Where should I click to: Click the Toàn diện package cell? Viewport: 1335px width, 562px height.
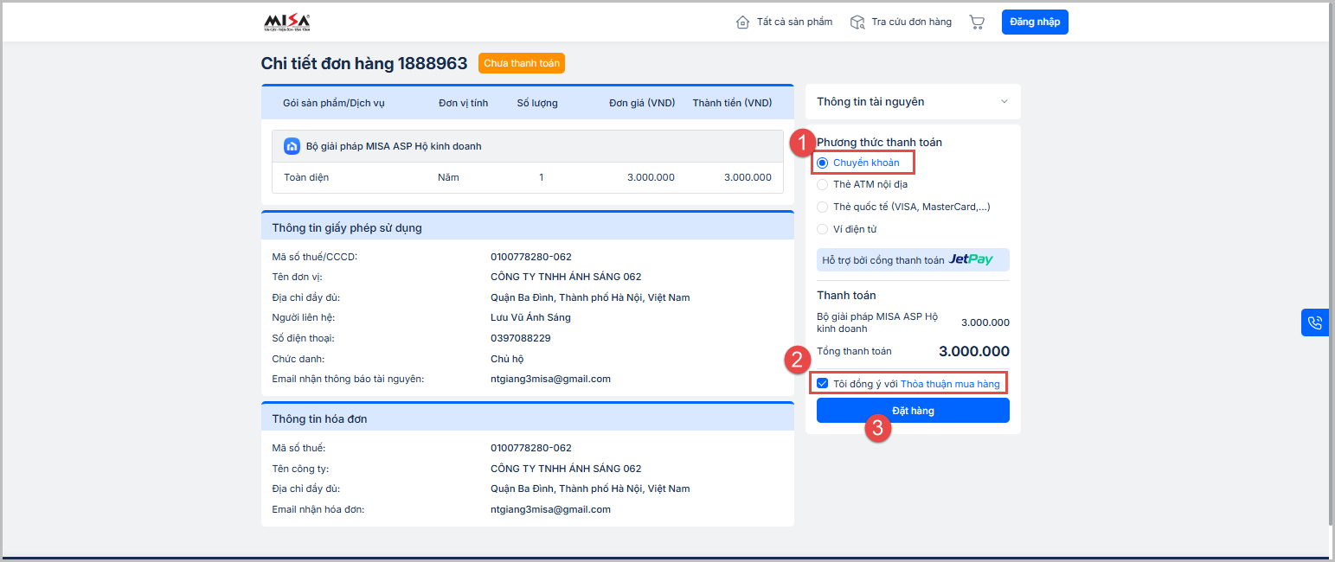tap(306, 177)
